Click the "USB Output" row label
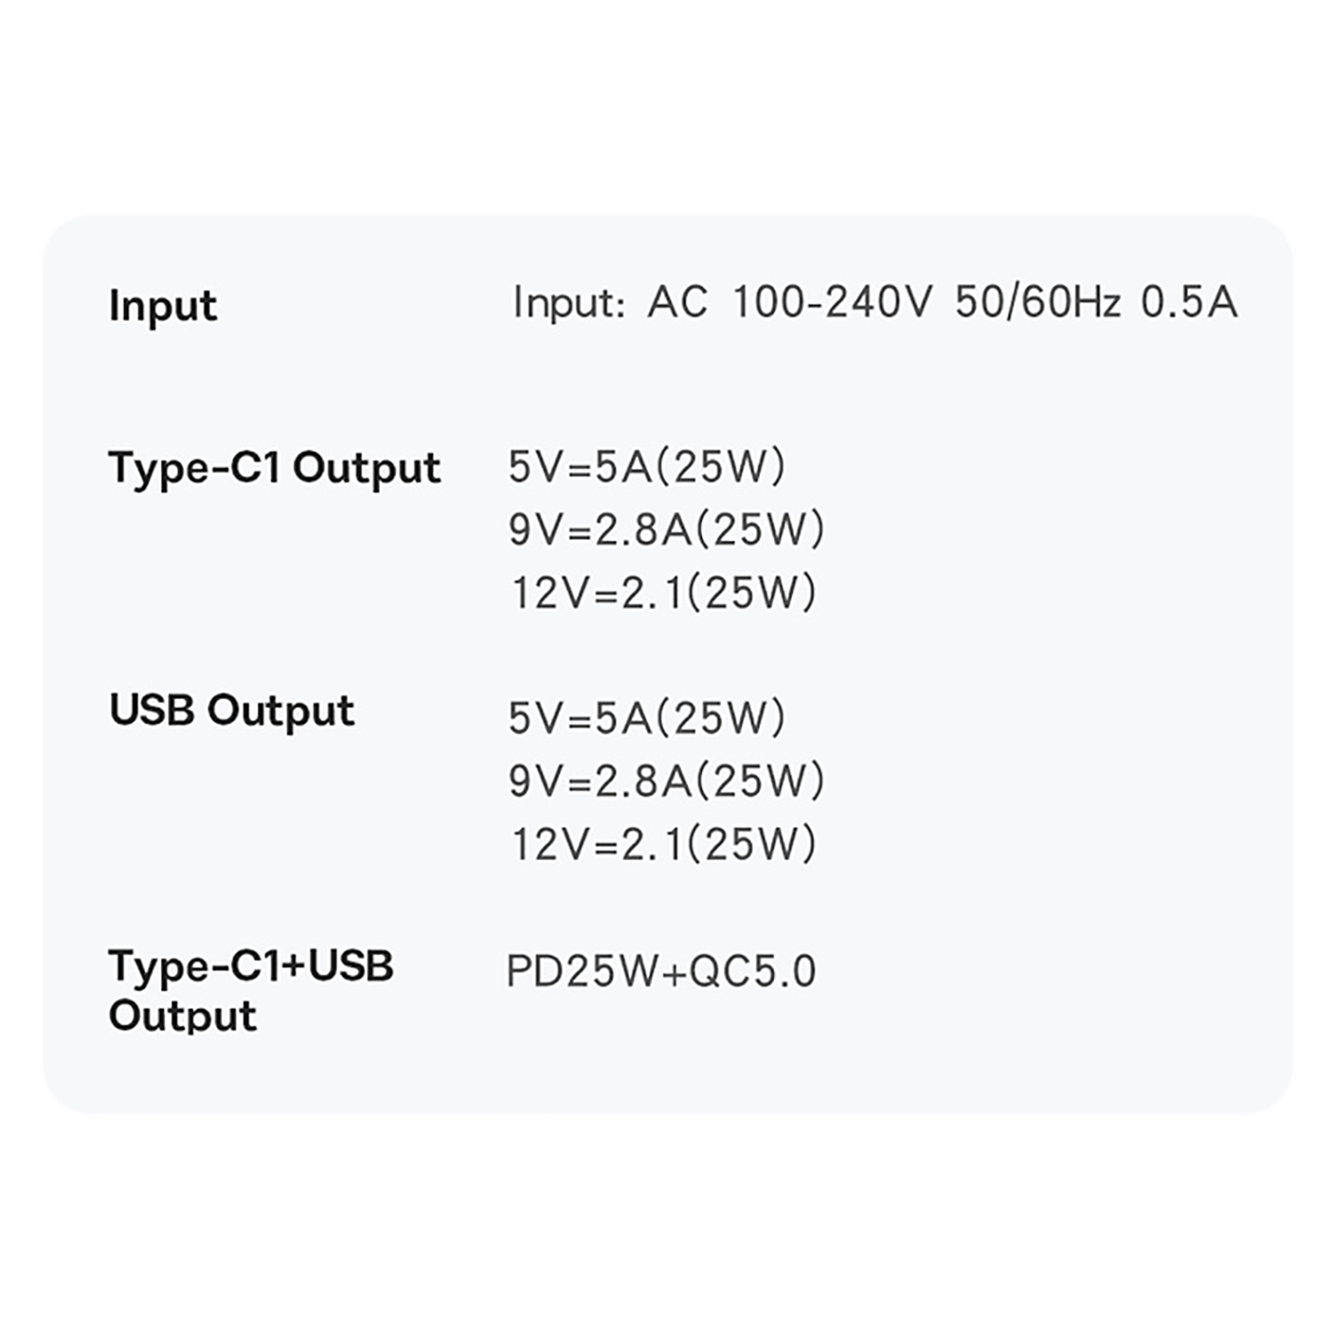 click(x=232, y=711)
